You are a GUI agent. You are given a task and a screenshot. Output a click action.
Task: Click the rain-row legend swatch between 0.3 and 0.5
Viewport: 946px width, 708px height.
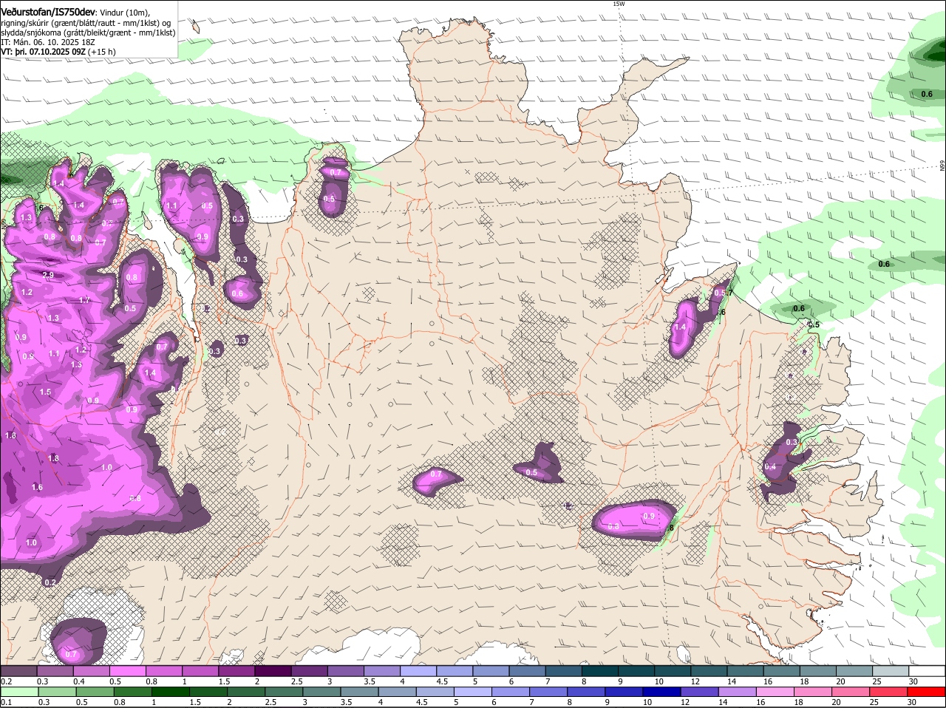tap(58, 692)
